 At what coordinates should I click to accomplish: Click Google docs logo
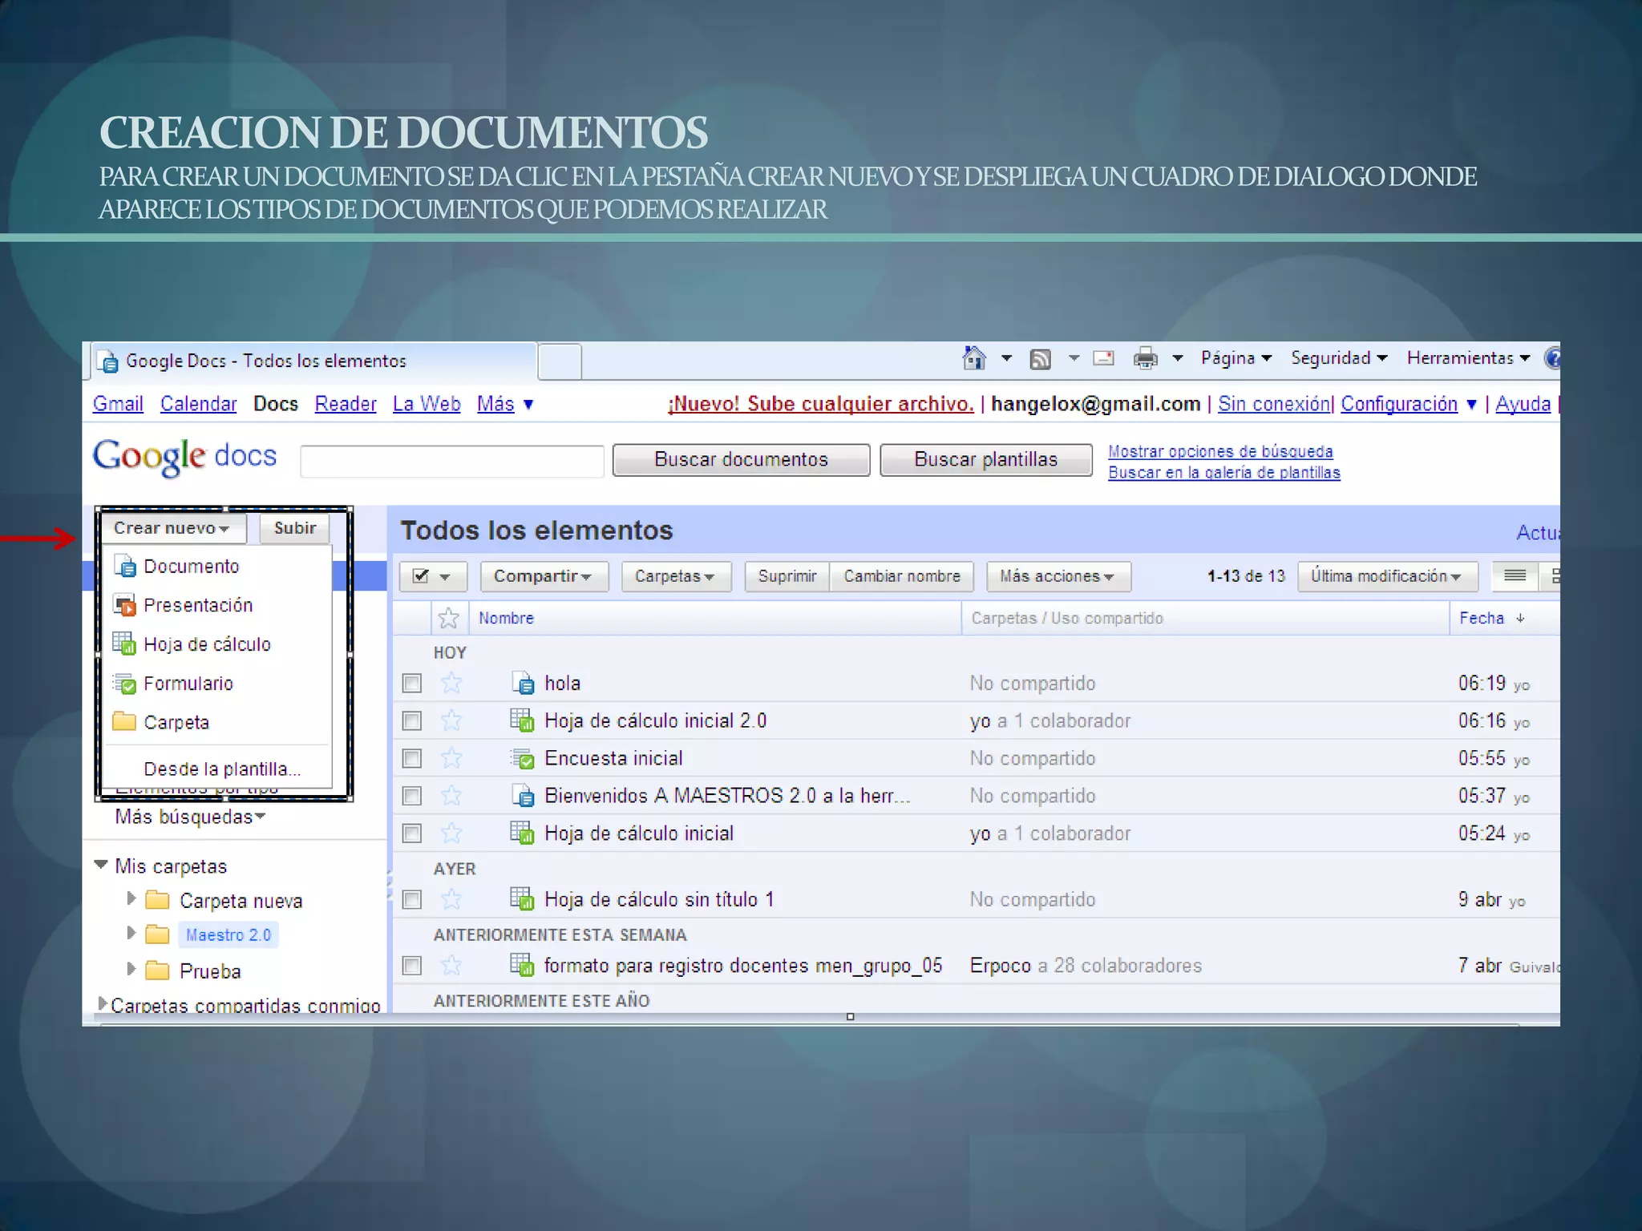(185, 458)
